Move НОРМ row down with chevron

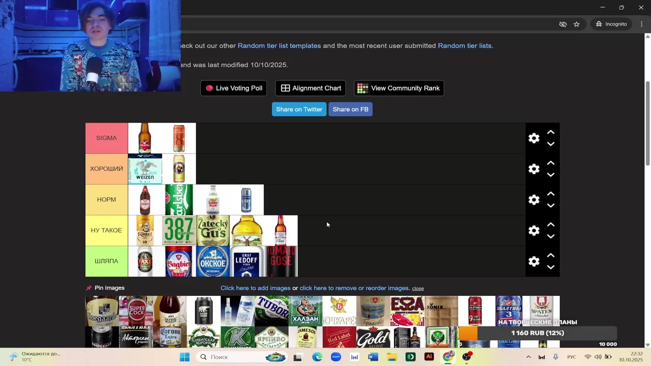[x=550, y=205]
